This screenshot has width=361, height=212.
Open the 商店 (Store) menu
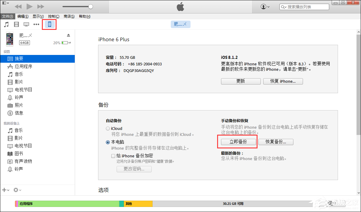69,16
